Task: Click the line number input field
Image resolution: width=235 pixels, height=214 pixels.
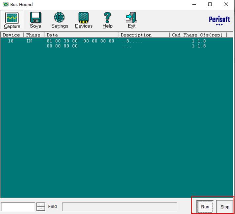Action: 18,207
